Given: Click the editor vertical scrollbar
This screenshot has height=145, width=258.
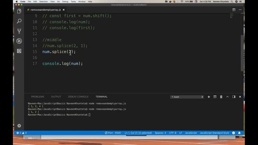Looking at the screenshot, I should pos(242,53).
